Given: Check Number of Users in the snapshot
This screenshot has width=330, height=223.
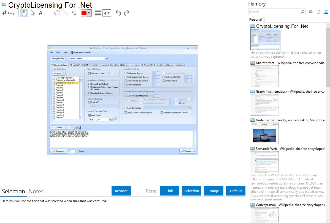Looking at the screenshot, I should 90,73.
